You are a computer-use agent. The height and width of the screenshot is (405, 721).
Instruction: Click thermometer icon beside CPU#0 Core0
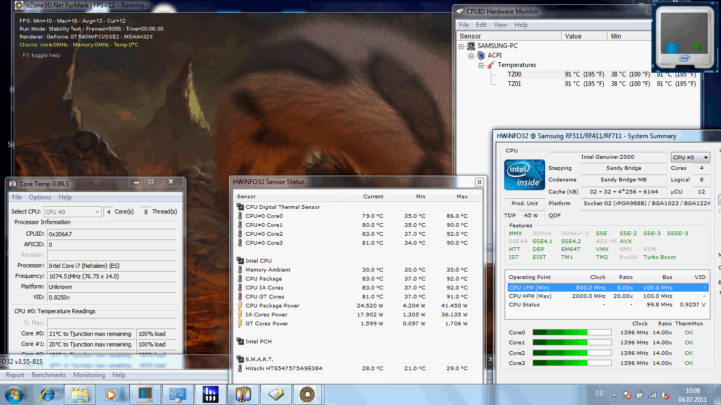pos(240,216)
